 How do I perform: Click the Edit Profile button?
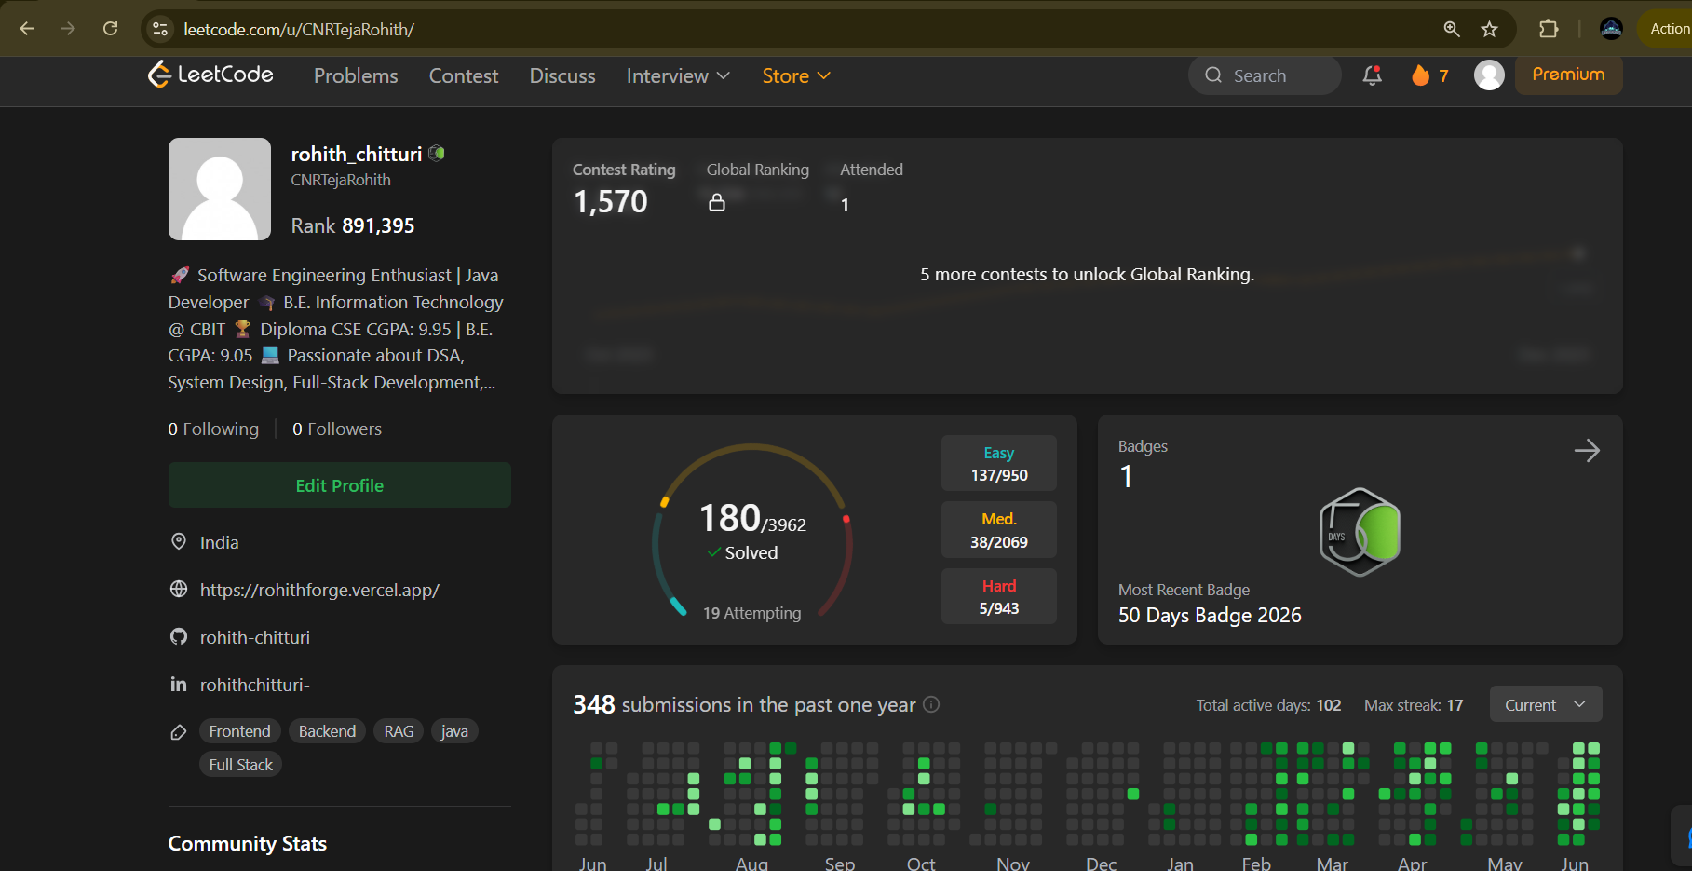point(340,485)
